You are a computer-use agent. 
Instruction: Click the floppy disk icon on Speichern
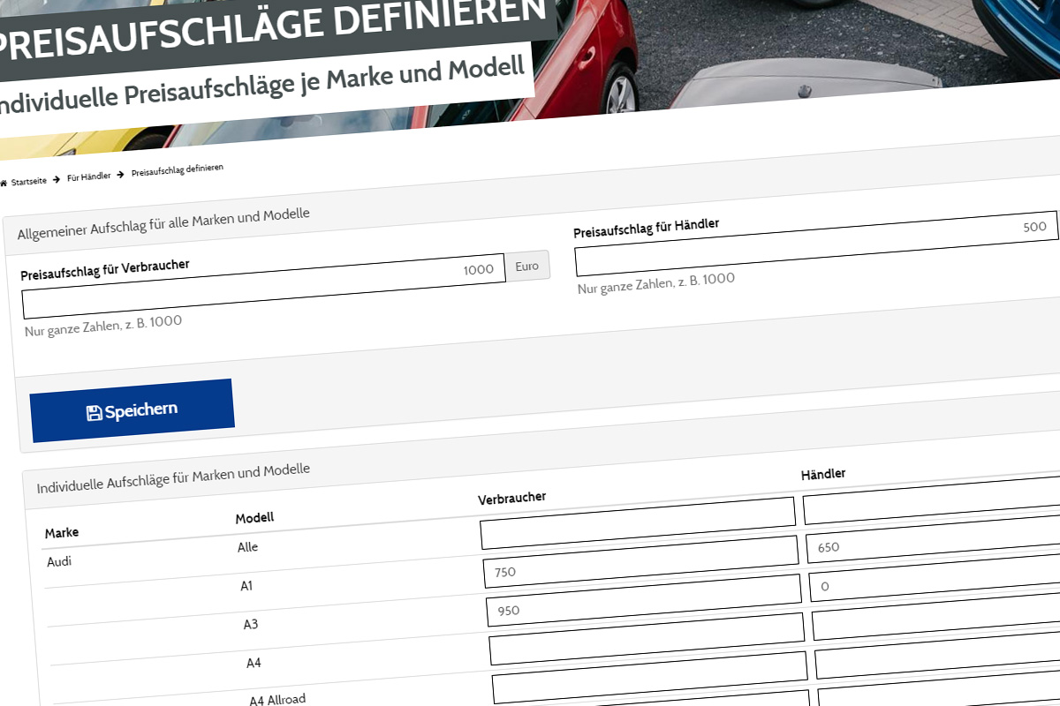[94, 413]
